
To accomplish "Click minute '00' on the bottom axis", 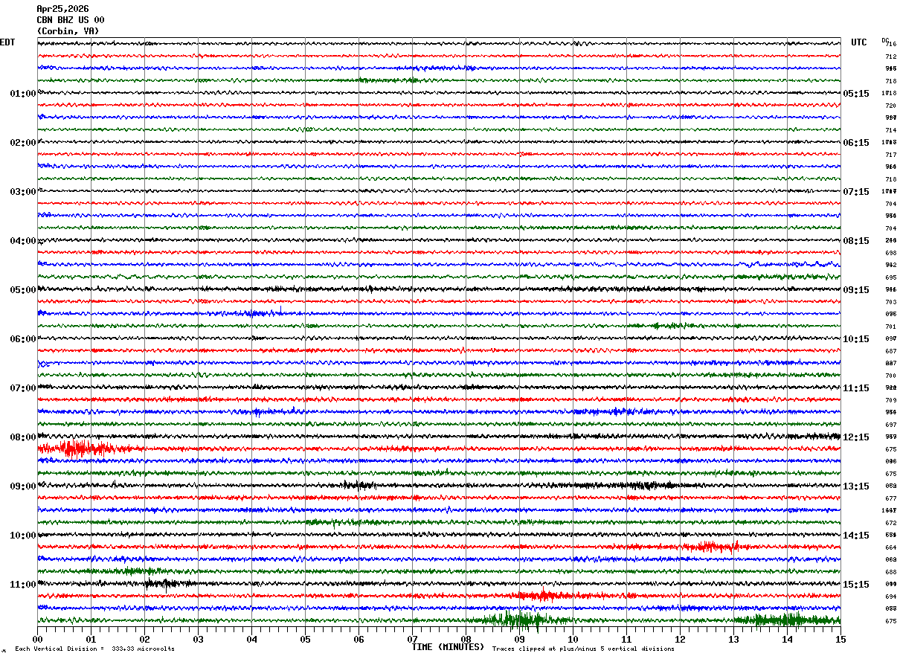I will click(x=37, y=639).
